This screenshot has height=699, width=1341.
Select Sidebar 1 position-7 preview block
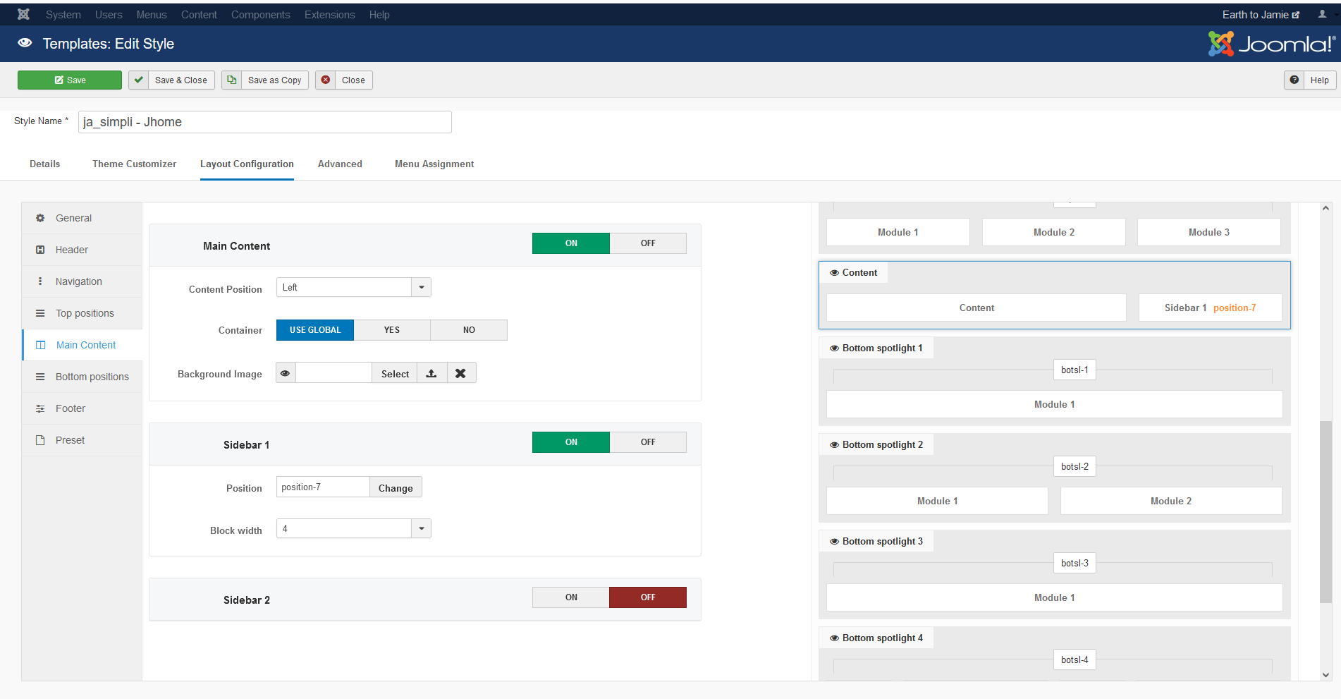point(1210,308)
